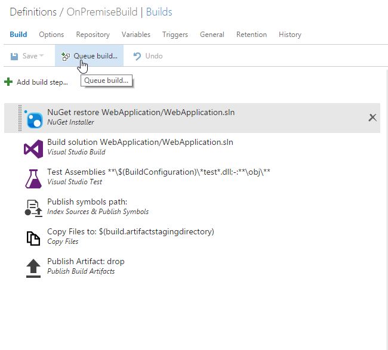Click the Queue build... label
This screenshot has width=388, height=350.
[x=96, y=56]
